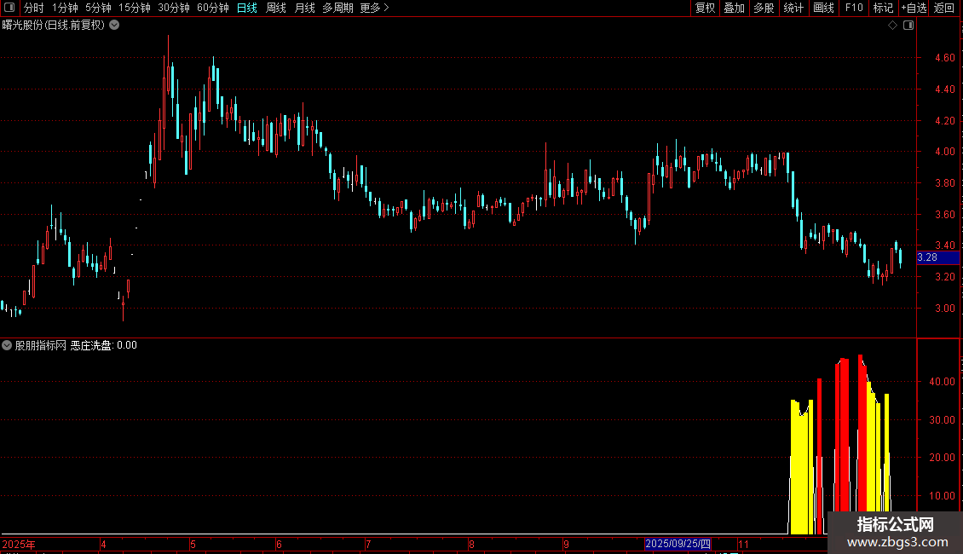This screenshot has height=554, width=963.
Task: Open the 复权 adjustment option
Action: (x=705, y=8)
